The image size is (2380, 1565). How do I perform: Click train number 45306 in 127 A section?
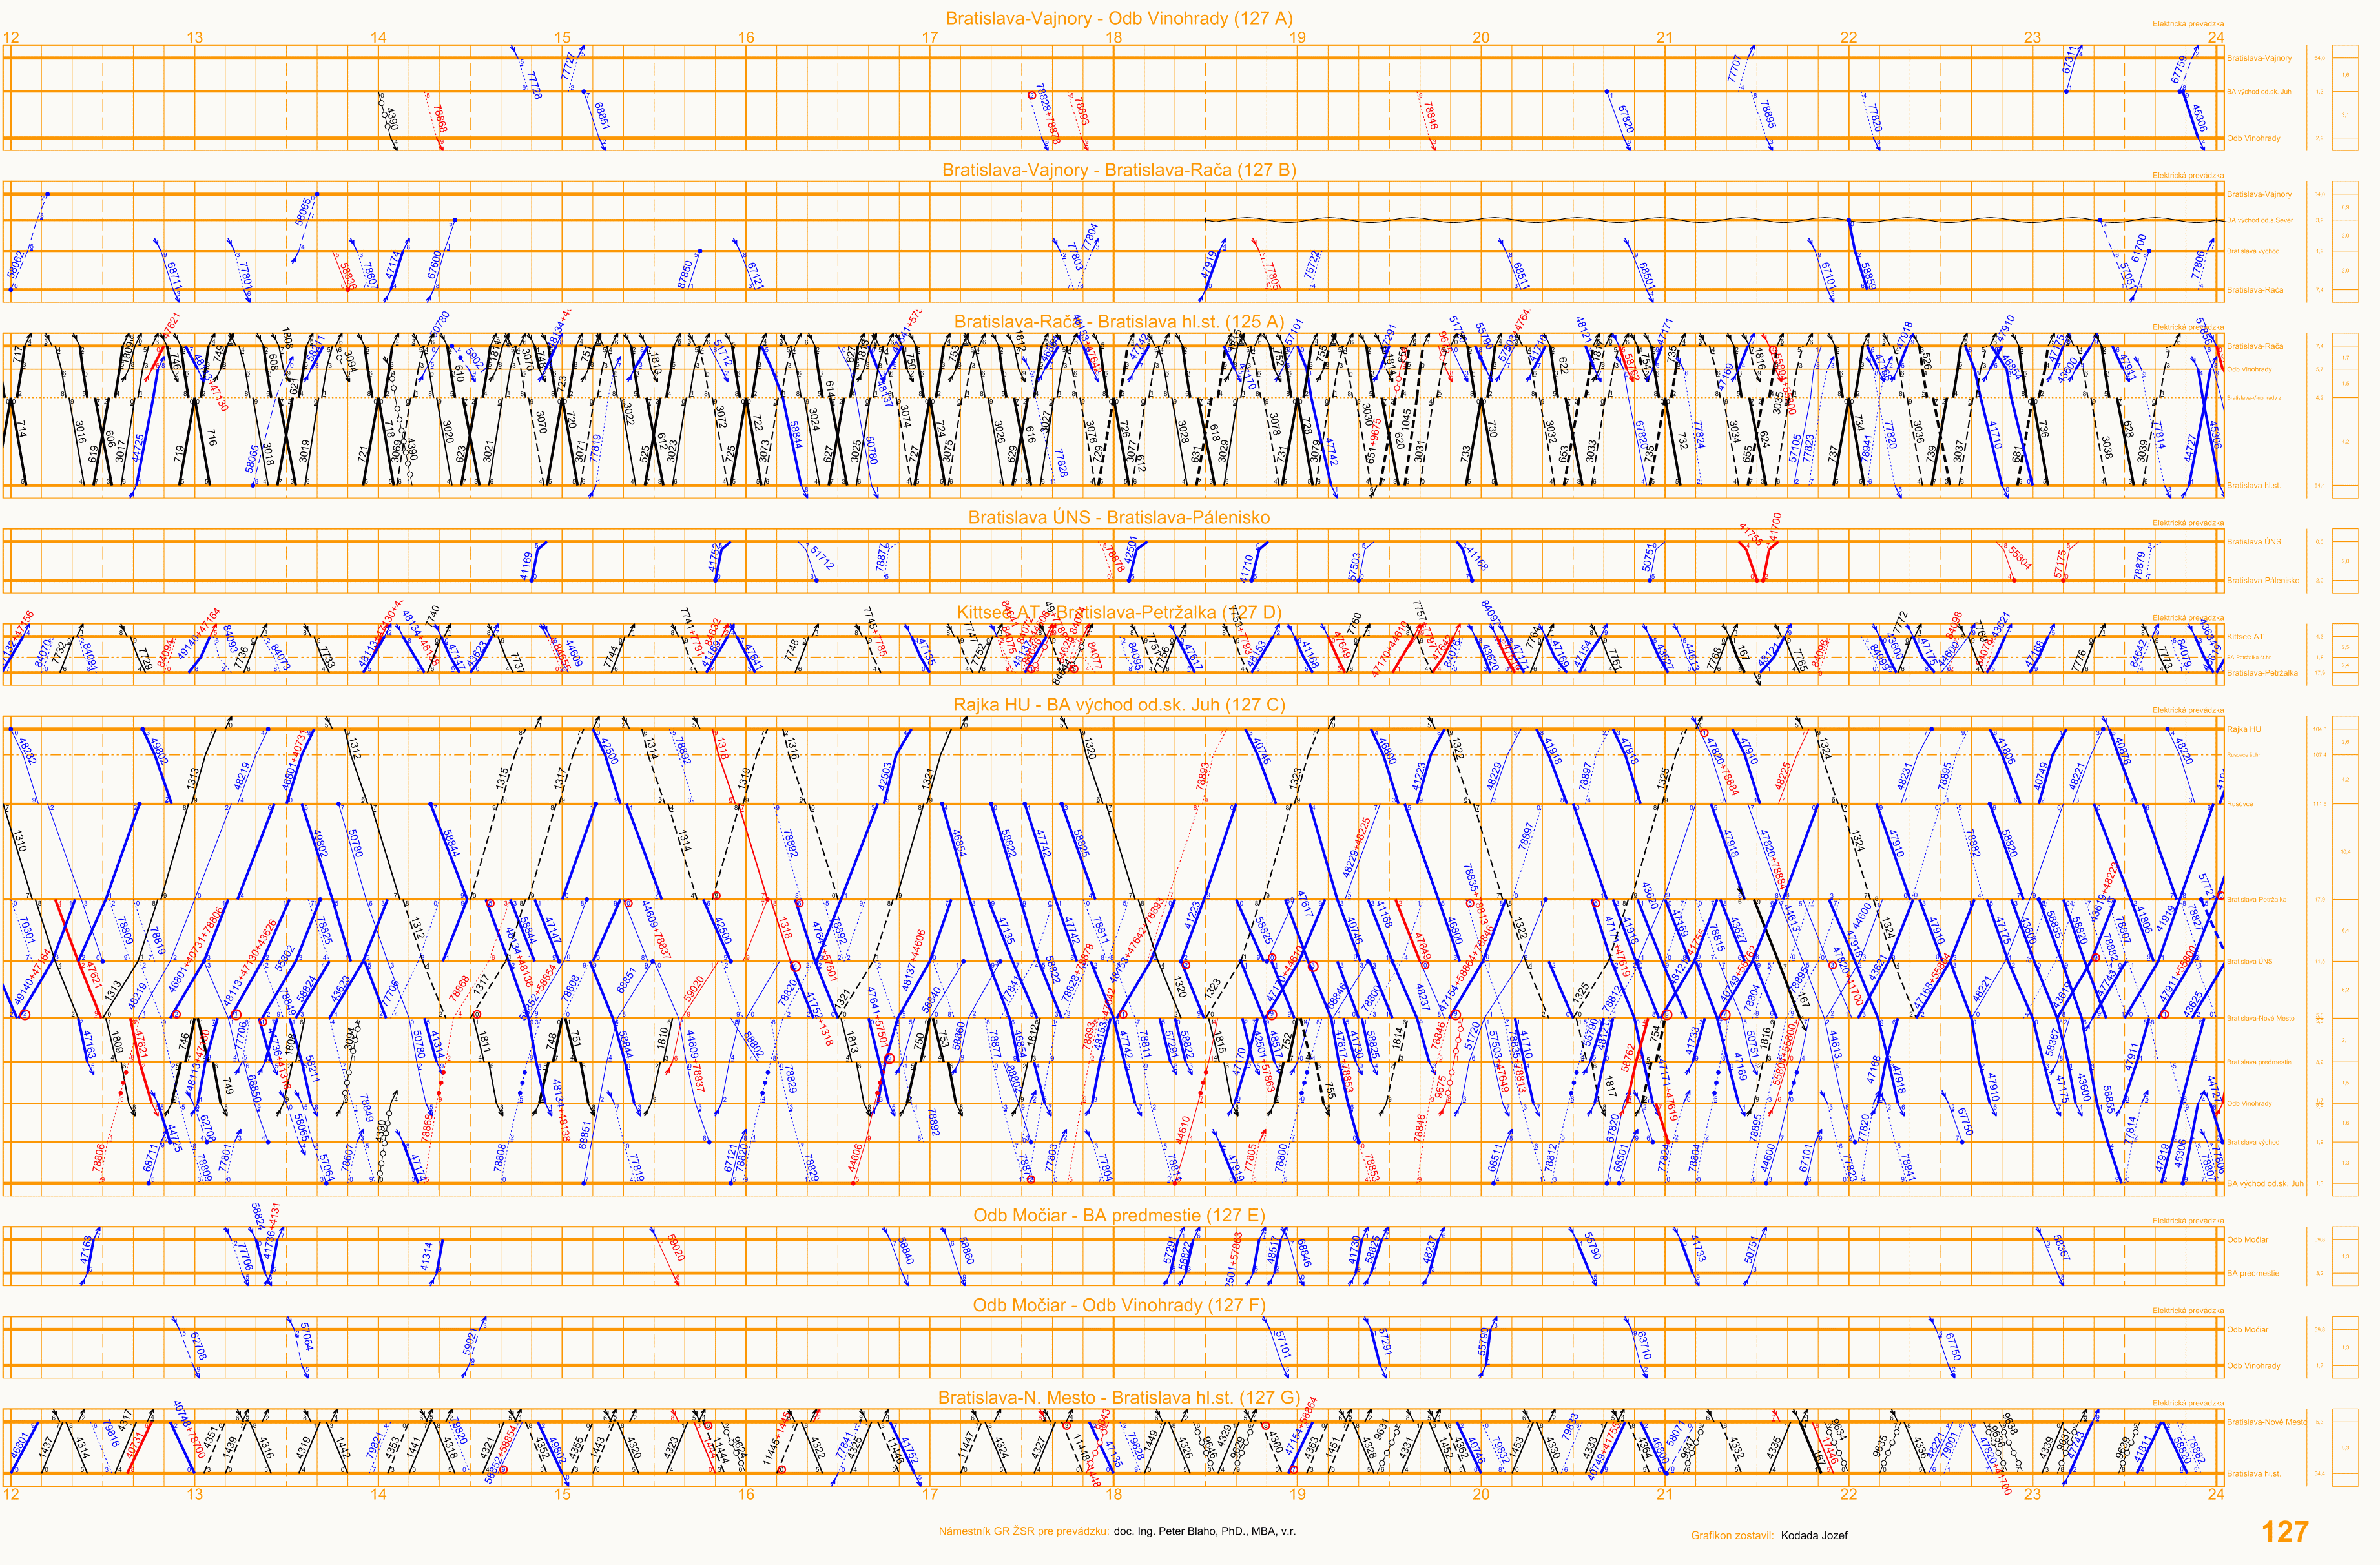click(2200, 118)
